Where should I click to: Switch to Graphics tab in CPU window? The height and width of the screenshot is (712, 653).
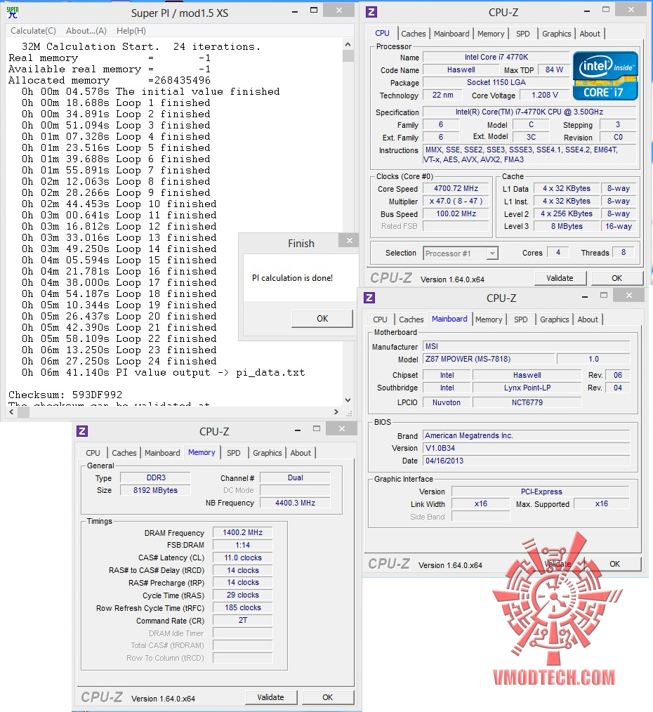pos(556,34)
